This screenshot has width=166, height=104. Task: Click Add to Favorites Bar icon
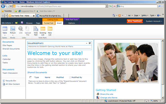[x=16, y=11]
